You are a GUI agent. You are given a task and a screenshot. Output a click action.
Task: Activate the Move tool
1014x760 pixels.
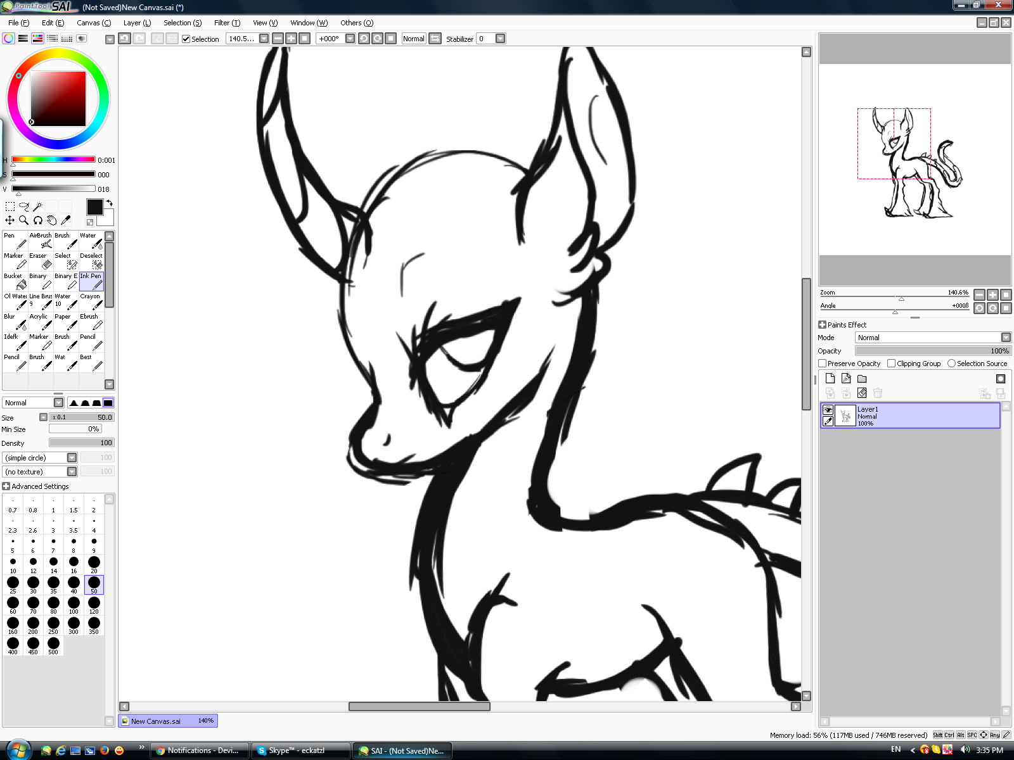pos(10,220)
